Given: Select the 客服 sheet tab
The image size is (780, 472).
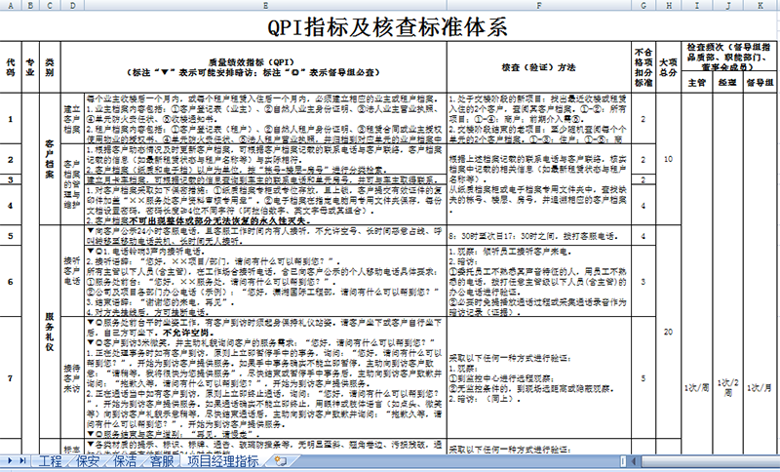Looking at the screenshot, I should click(162, 461).
